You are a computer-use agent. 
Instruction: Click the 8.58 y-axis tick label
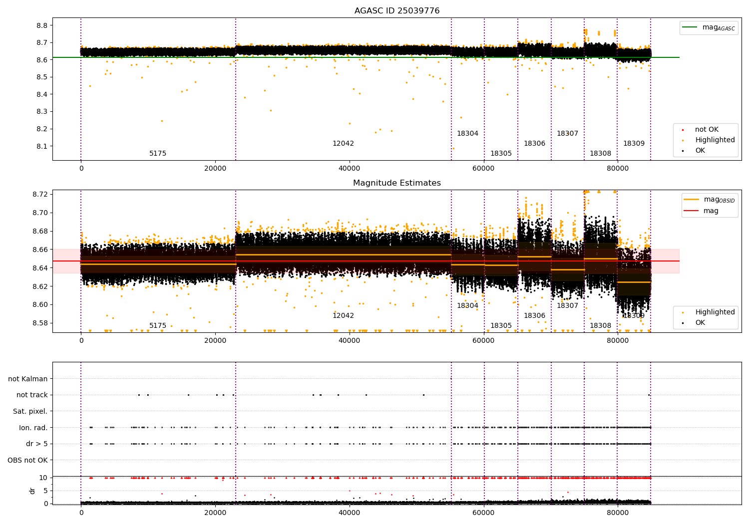[x=40, y=323]
